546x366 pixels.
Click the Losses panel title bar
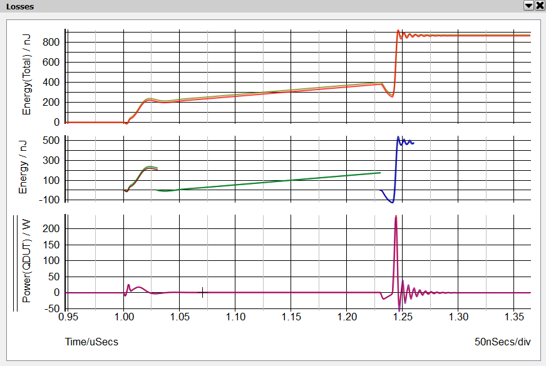[x=250, y=6]
